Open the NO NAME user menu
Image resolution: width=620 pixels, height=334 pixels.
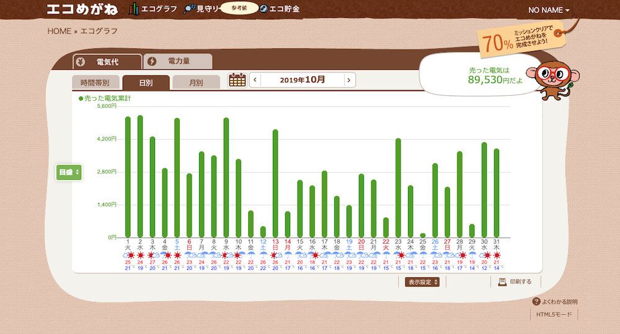point(549,11)
